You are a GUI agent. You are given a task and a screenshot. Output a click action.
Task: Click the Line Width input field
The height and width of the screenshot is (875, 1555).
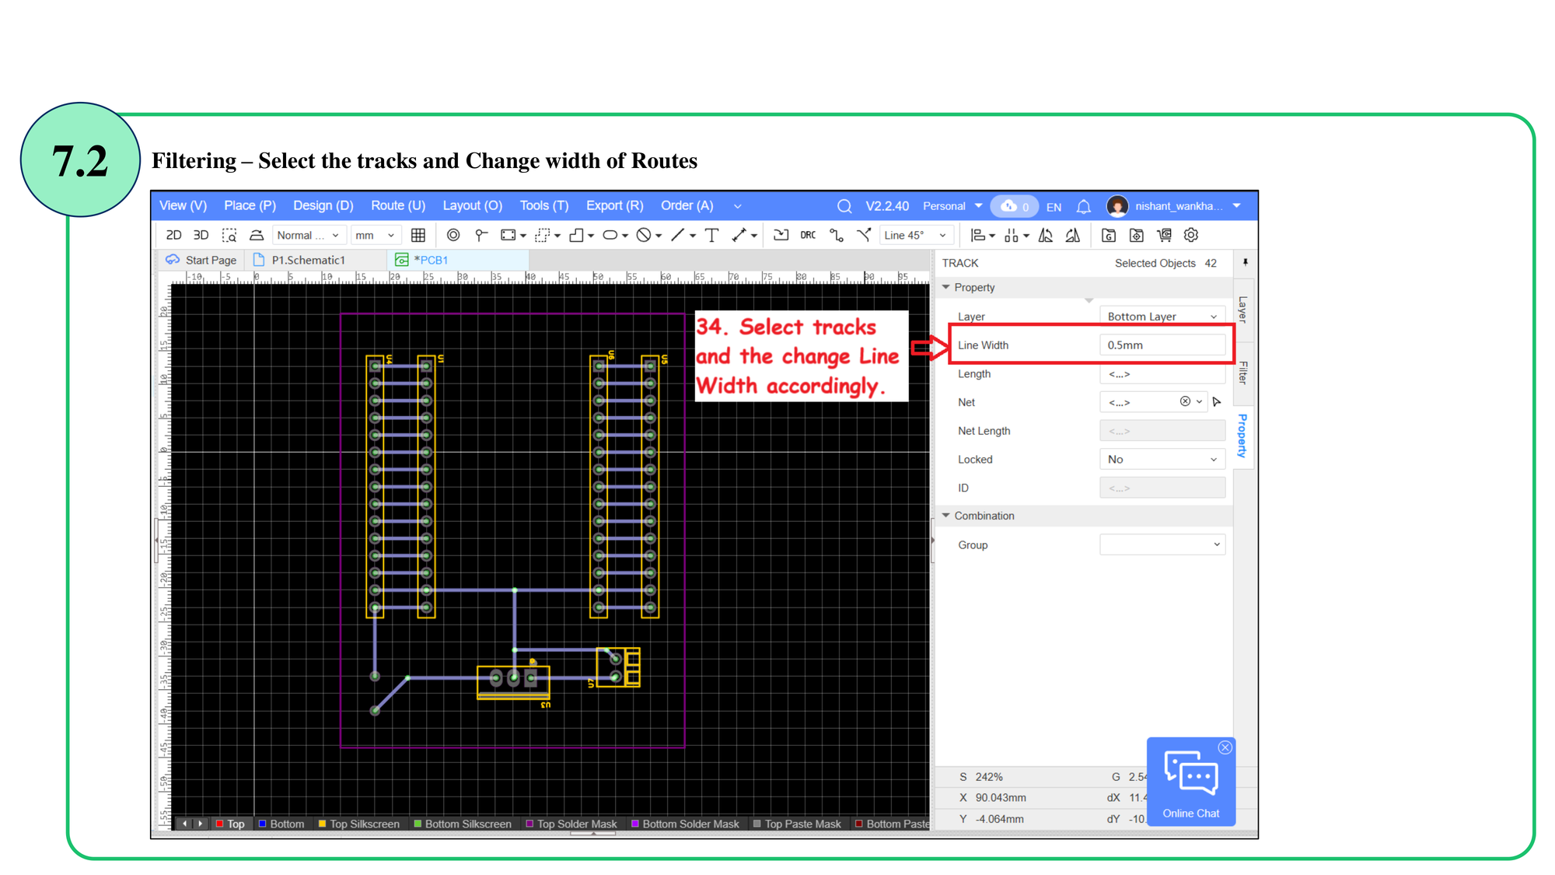(x=1162, y=345)
